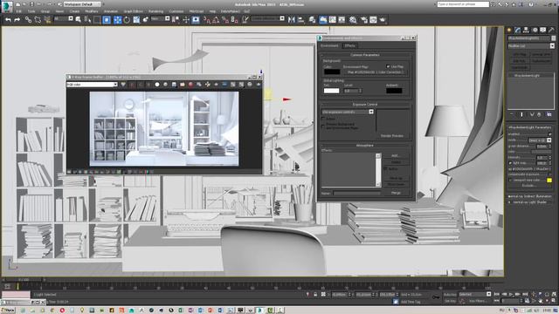The width and height of the screenshot is (559, 314).
Task: Open the Customize menu
Action: 176,11
